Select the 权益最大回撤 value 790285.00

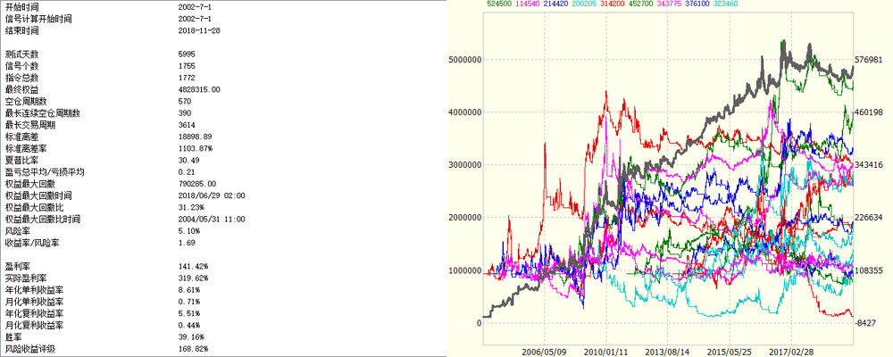point(199,183)
